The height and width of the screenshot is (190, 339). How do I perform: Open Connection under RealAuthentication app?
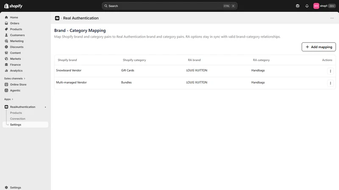click(x=17, y=119)
